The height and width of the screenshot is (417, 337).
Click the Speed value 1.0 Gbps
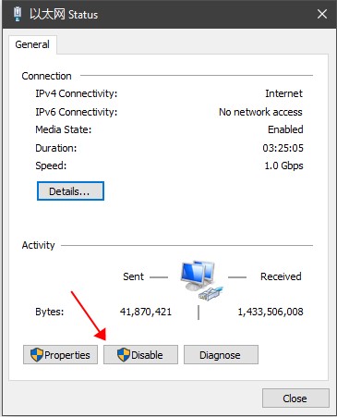click(x=283, y=166)
